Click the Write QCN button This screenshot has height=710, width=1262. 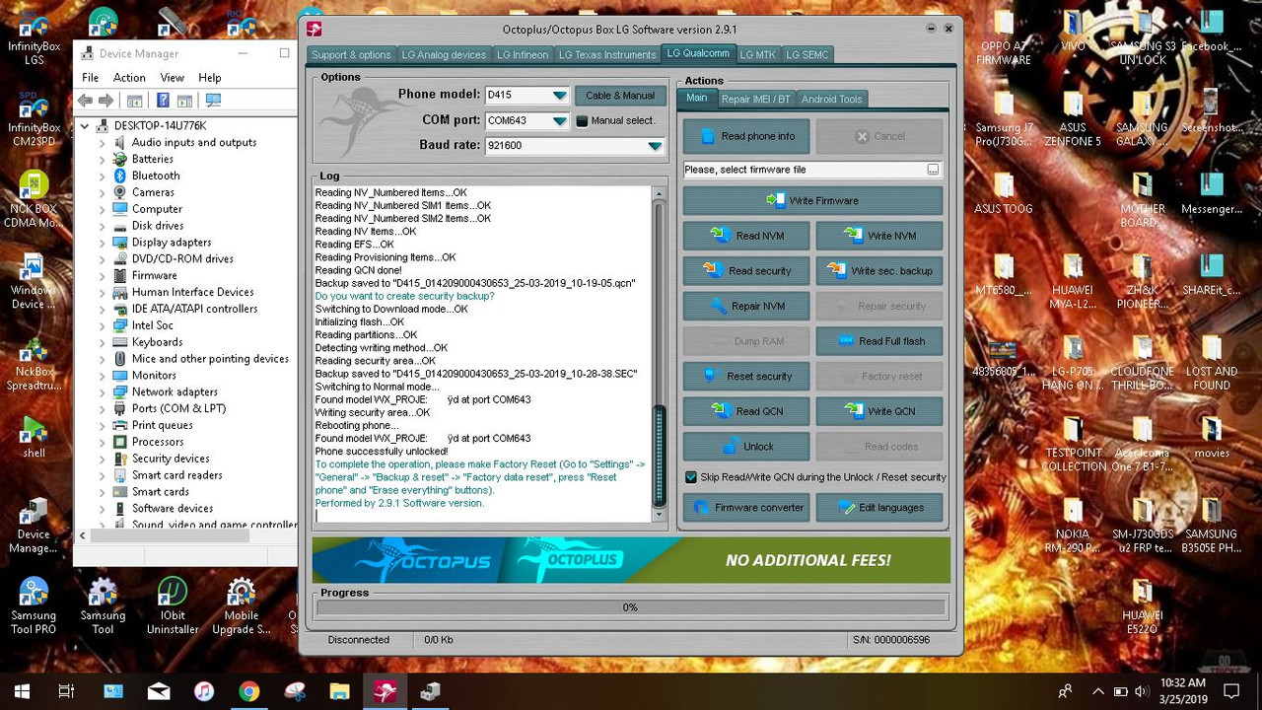(x=879, y=411)
